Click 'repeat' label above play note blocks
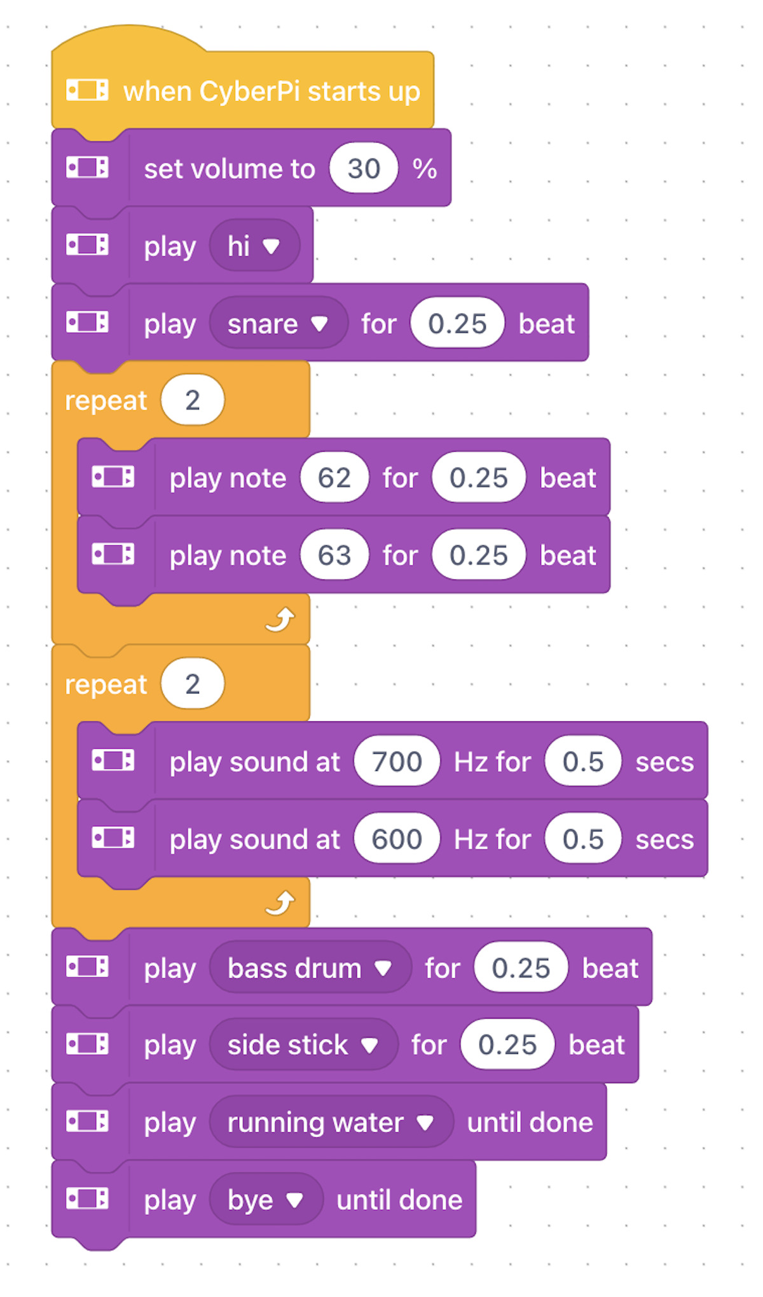 click(x=106, y=401)
